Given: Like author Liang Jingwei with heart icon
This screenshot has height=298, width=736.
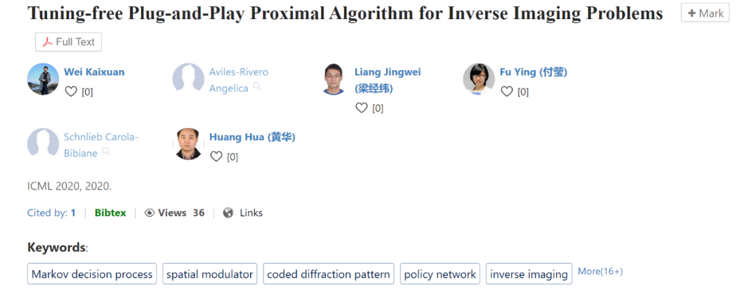Looking at the screenshot, I should (362, 107).
